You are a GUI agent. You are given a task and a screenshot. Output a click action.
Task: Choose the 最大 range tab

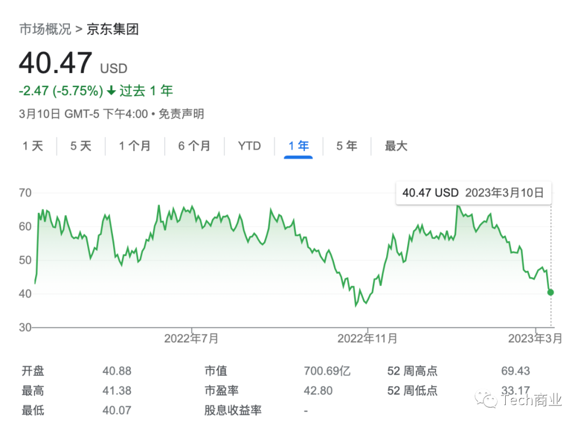pyautogui.click(x=396, y=146)
